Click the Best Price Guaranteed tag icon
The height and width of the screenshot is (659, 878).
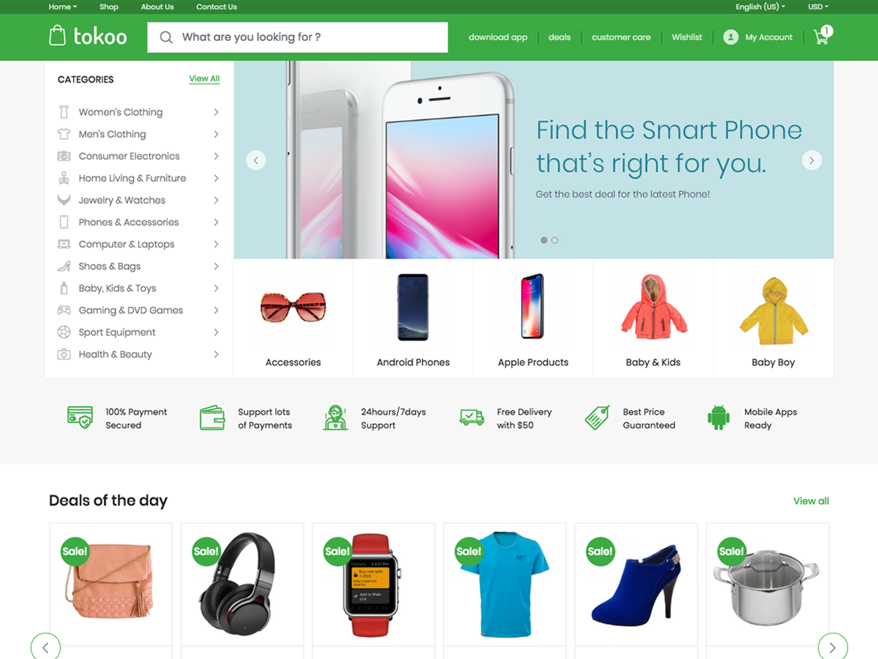[x=597, y=417]
